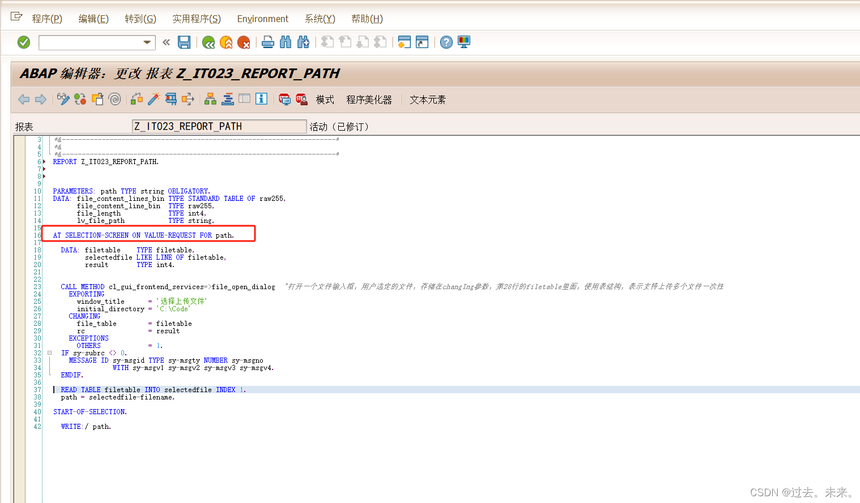Open the 程序(P) menu
The height and width of the screenshot is (503, 860).
[x=47, y=19]
